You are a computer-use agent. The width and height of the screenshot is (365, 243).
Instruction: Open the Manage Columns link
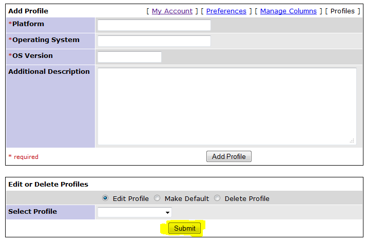[288, 11]
